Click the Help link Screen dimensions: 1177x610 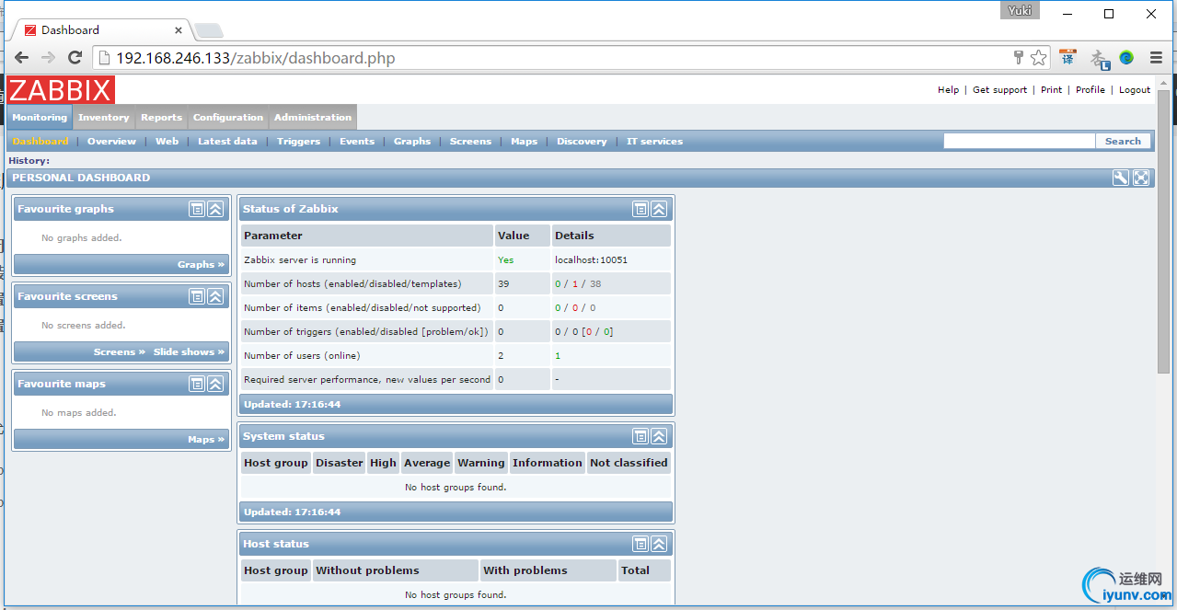pos(948,89)
